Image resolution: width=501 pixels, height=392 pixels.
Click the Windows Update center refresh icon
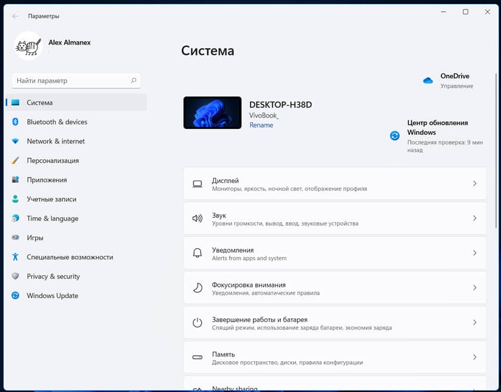[x=394, y=135]
